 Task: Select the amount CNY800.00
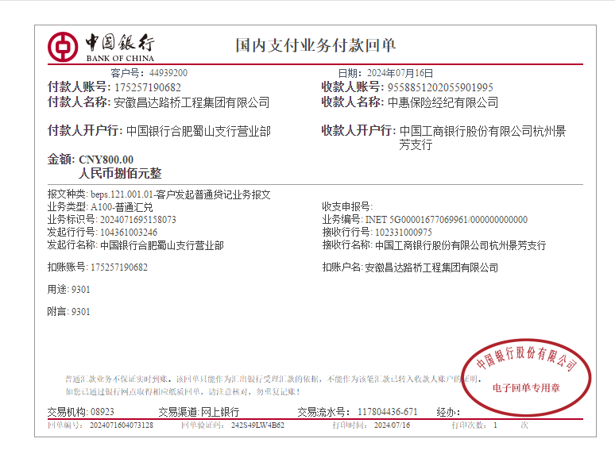coord(106,160)
